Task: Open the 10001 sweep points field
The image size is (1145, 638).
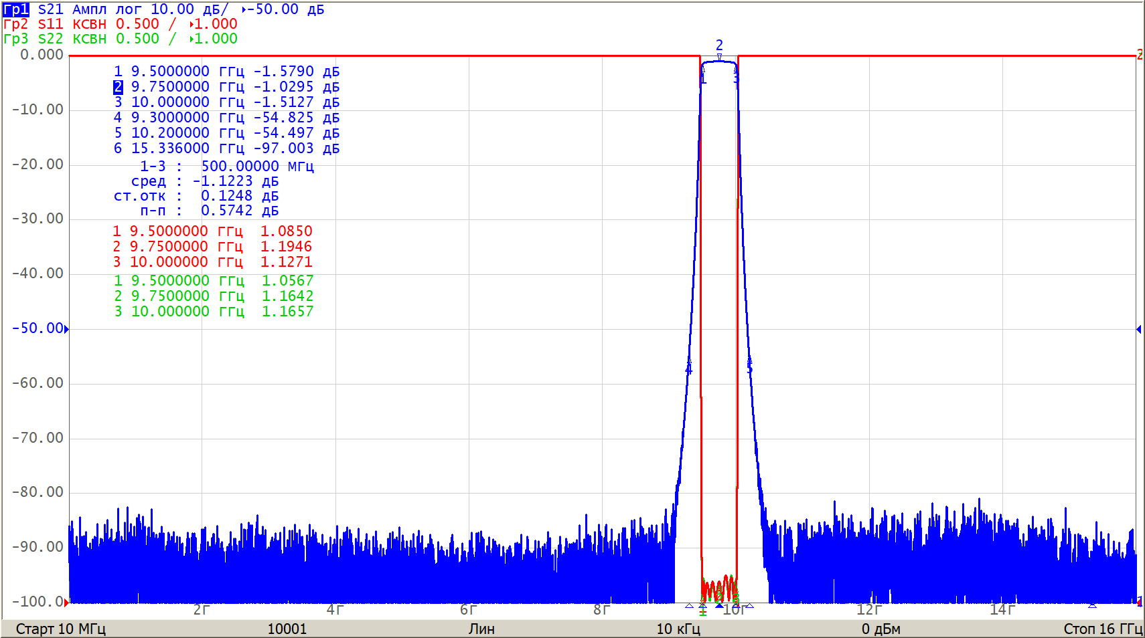Action: (287, 629)
